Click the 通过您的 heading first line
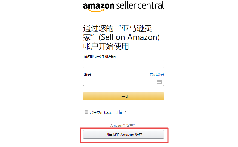238x147 pixels. click(117, 28)
